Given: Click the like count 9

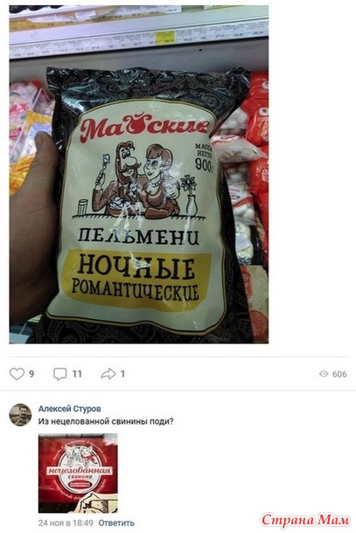Looking at the screenshot, I should (x=31, y=374).
